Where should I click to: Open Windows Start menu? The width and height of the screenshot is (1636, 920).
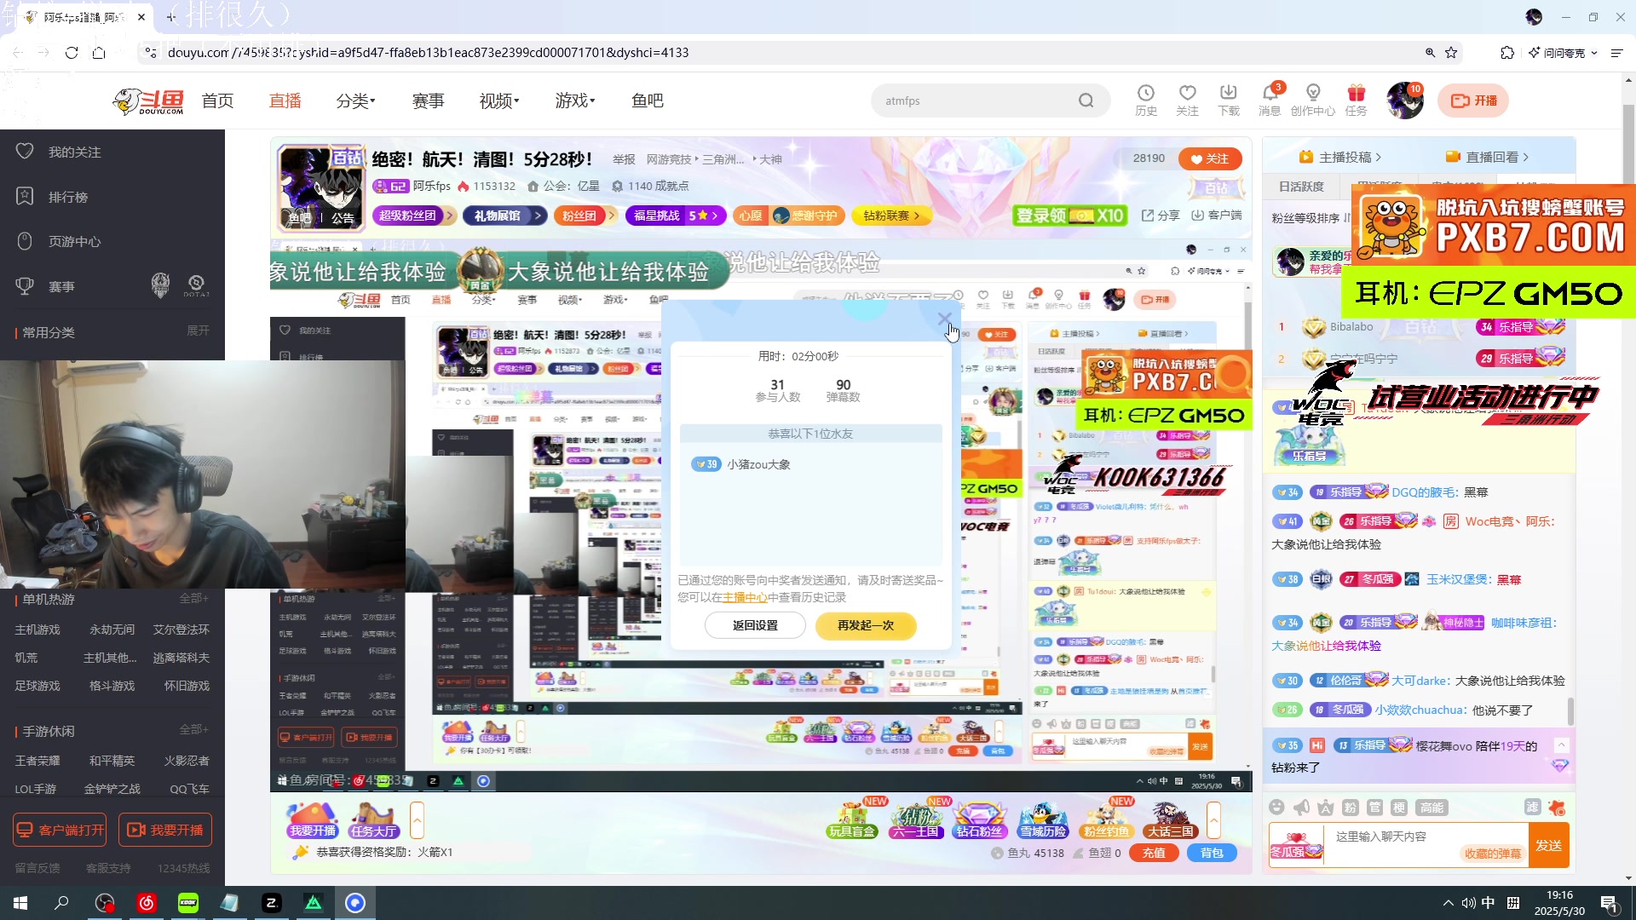20,903
